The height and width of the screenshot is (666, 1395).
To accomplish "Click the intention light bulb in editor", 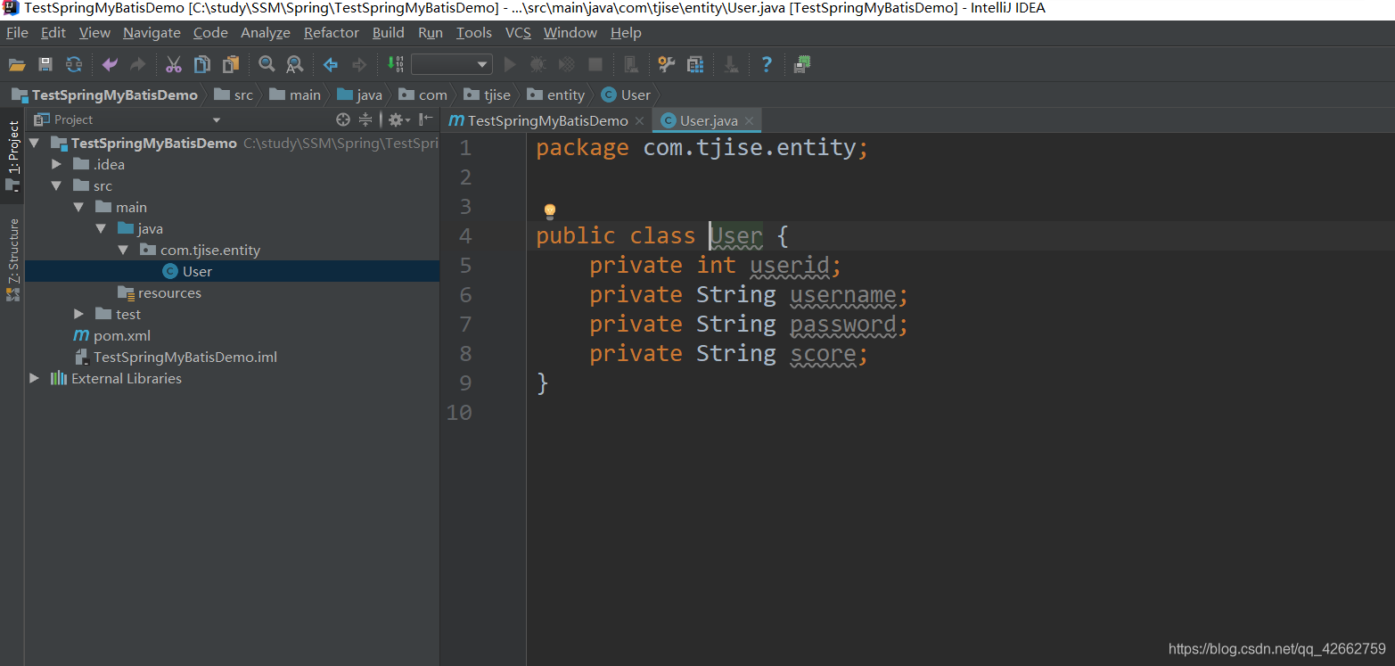I will click(550, 211).
